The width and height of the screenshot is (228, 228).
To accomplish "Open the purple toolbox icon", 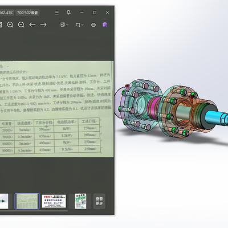I will click(105, 25).
